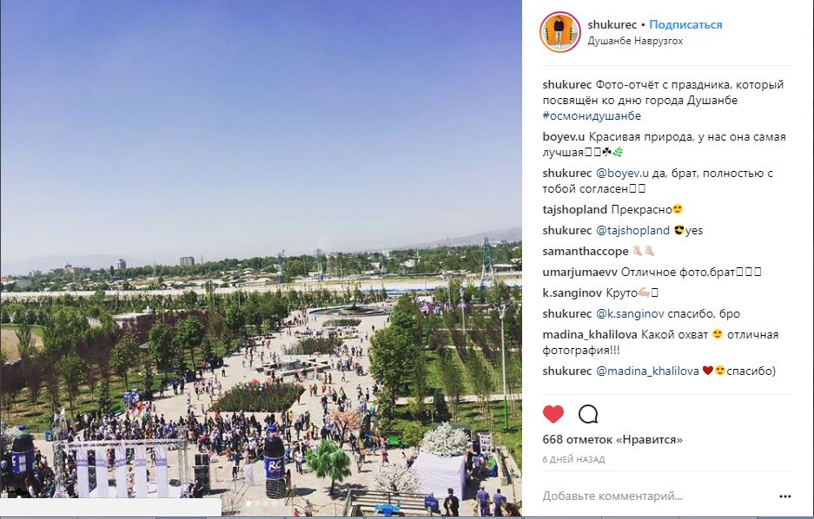Screen dimensions: 814x519
Task: Open the @madina_khalilova mention link
Action: pyautogui.click(x=647, y=371)
